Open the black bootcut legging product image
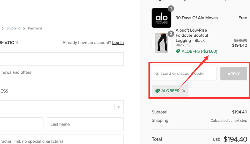This screenshot has width=250, height=144. click(x=162, y=43)
